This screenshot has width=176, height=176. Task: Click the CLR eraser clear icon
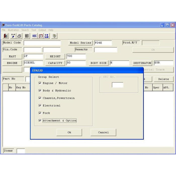13,36
